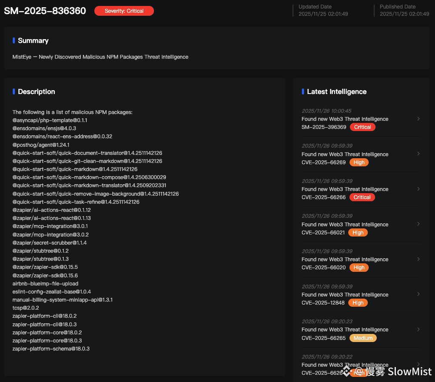
Task: Open chevron for SM-2025-396369 intelligence entry
Action: (x=418, y=119)
